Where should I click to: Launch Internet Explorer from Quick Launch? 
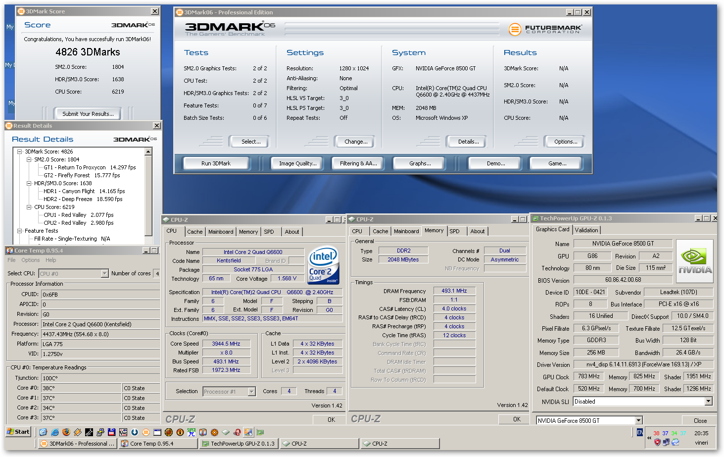click(55, 432)
